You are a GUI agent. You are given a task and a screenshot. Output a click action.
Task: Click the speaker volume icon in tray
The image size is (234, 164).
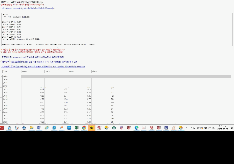(x=198, y=128)
